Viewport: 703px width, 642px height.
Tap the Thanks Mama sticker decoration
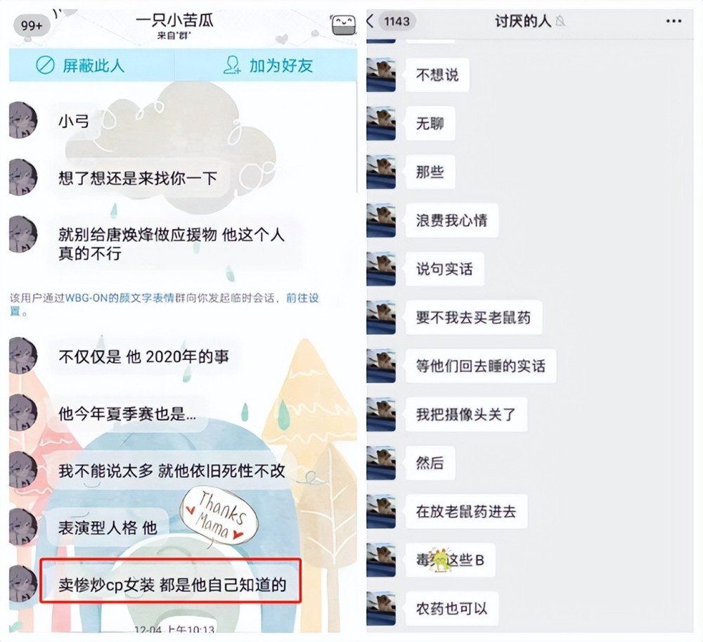coord(219,517)
